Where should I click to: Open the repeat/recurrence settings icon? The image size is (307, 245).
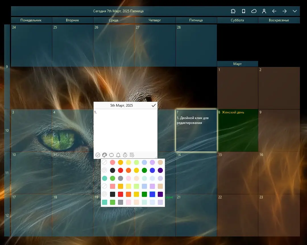click(x=111, y=155)
